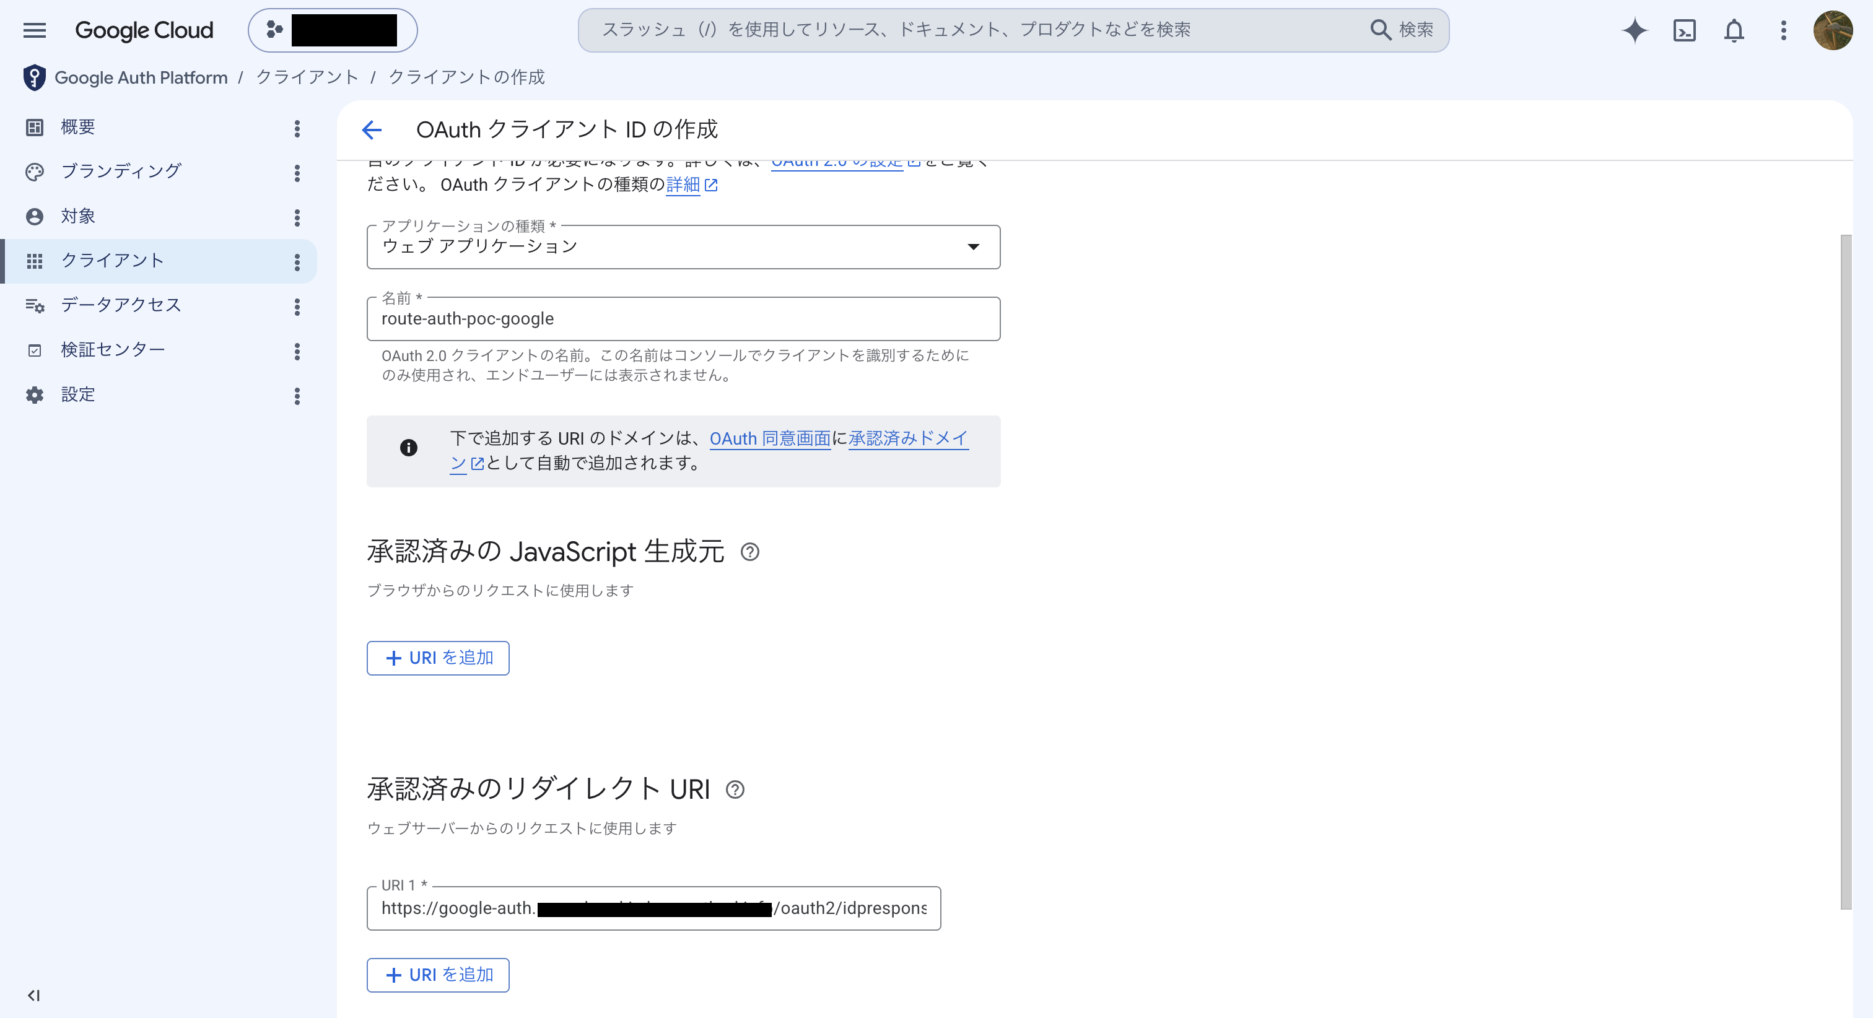Go to クライアント breadcrumb link
1873x1018 pixels.
tap(307, 77)
